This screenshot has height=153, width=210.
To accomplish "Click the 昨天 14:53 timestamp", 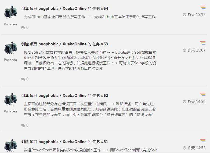I will [196, 148].
